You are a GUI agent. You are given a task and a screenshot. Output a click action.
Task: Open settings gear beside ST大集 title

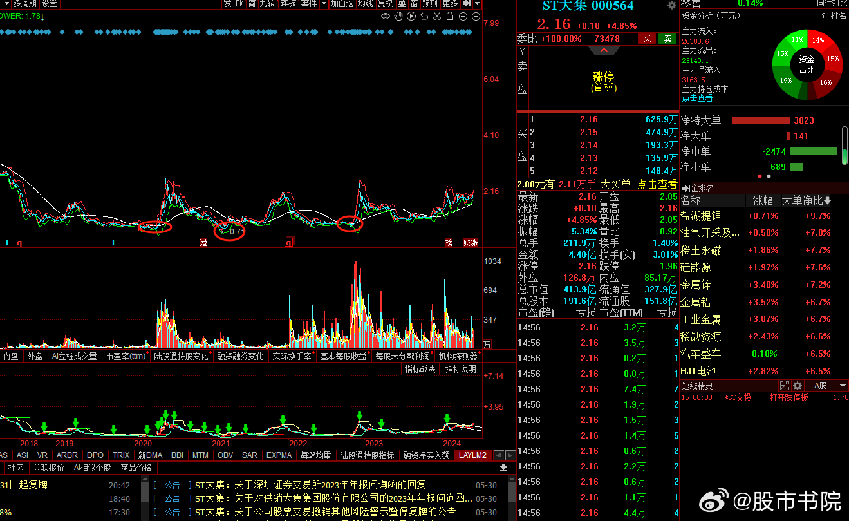tap(672, 6)
